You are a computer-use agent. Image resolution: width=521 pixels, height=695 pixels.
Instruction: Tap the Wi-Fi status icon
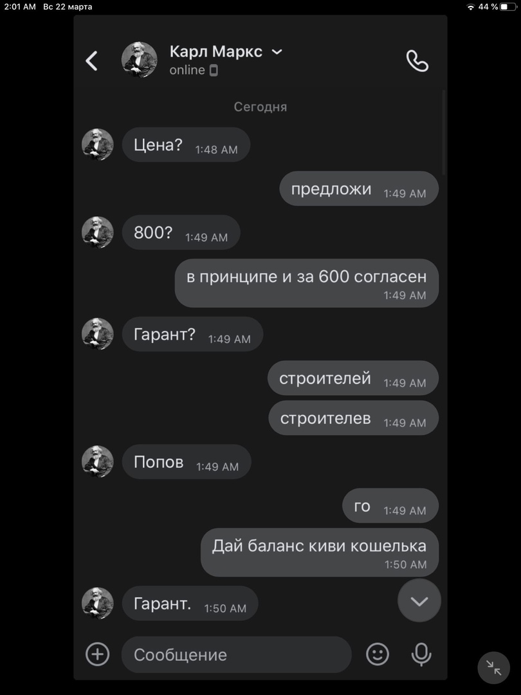coord(471,6)
